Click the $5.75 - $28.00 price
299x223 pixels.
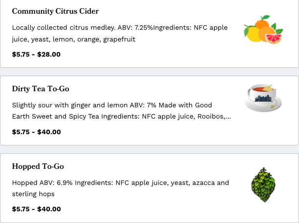point(36,55)
